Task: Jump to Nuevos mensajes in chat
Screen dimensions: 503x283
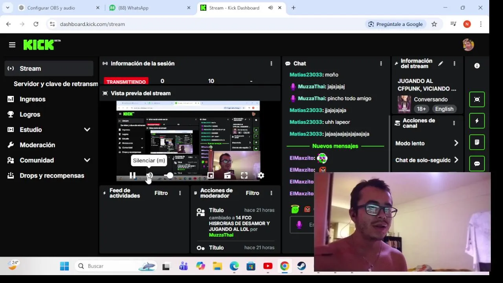Action: (x=335, y=146)
